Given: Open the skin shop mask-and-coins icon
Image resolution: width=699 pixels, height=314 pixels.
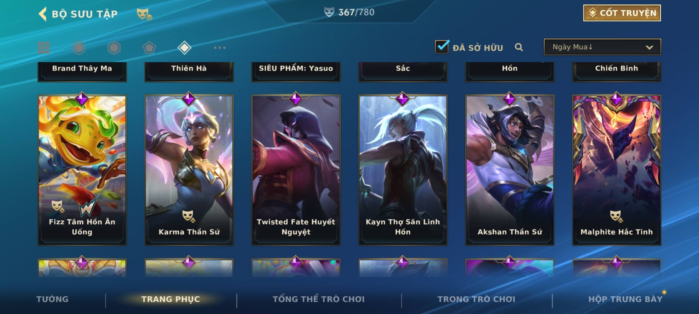Looking at the screenshot, I should (144, 14).
